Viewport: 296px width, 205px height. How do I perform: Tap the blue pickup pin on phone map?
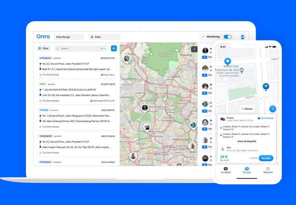click(228, 62)
